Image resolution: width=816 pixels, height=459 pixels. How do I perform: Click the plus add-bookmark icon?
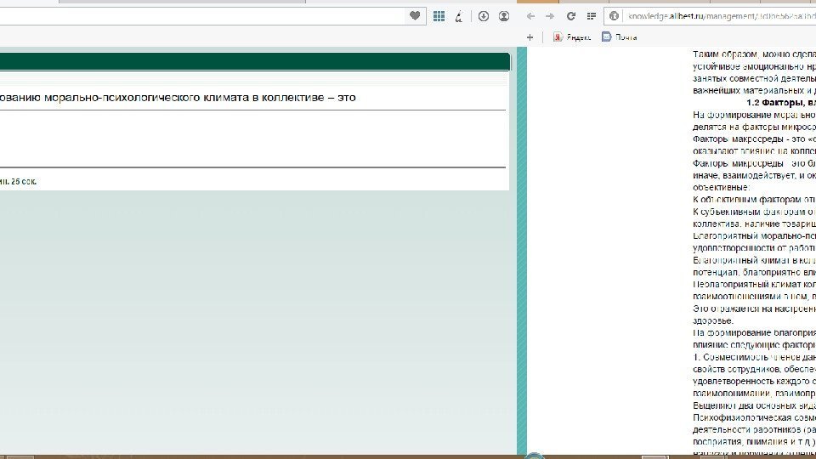click(530, 37)
